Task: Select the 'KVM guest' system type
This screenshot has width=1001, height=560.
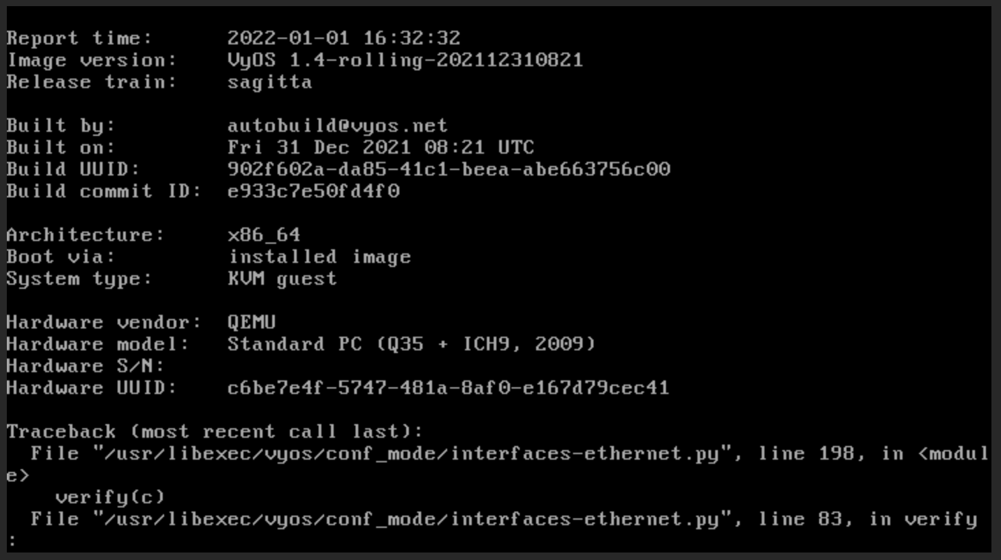Action: tap(282, 279)
